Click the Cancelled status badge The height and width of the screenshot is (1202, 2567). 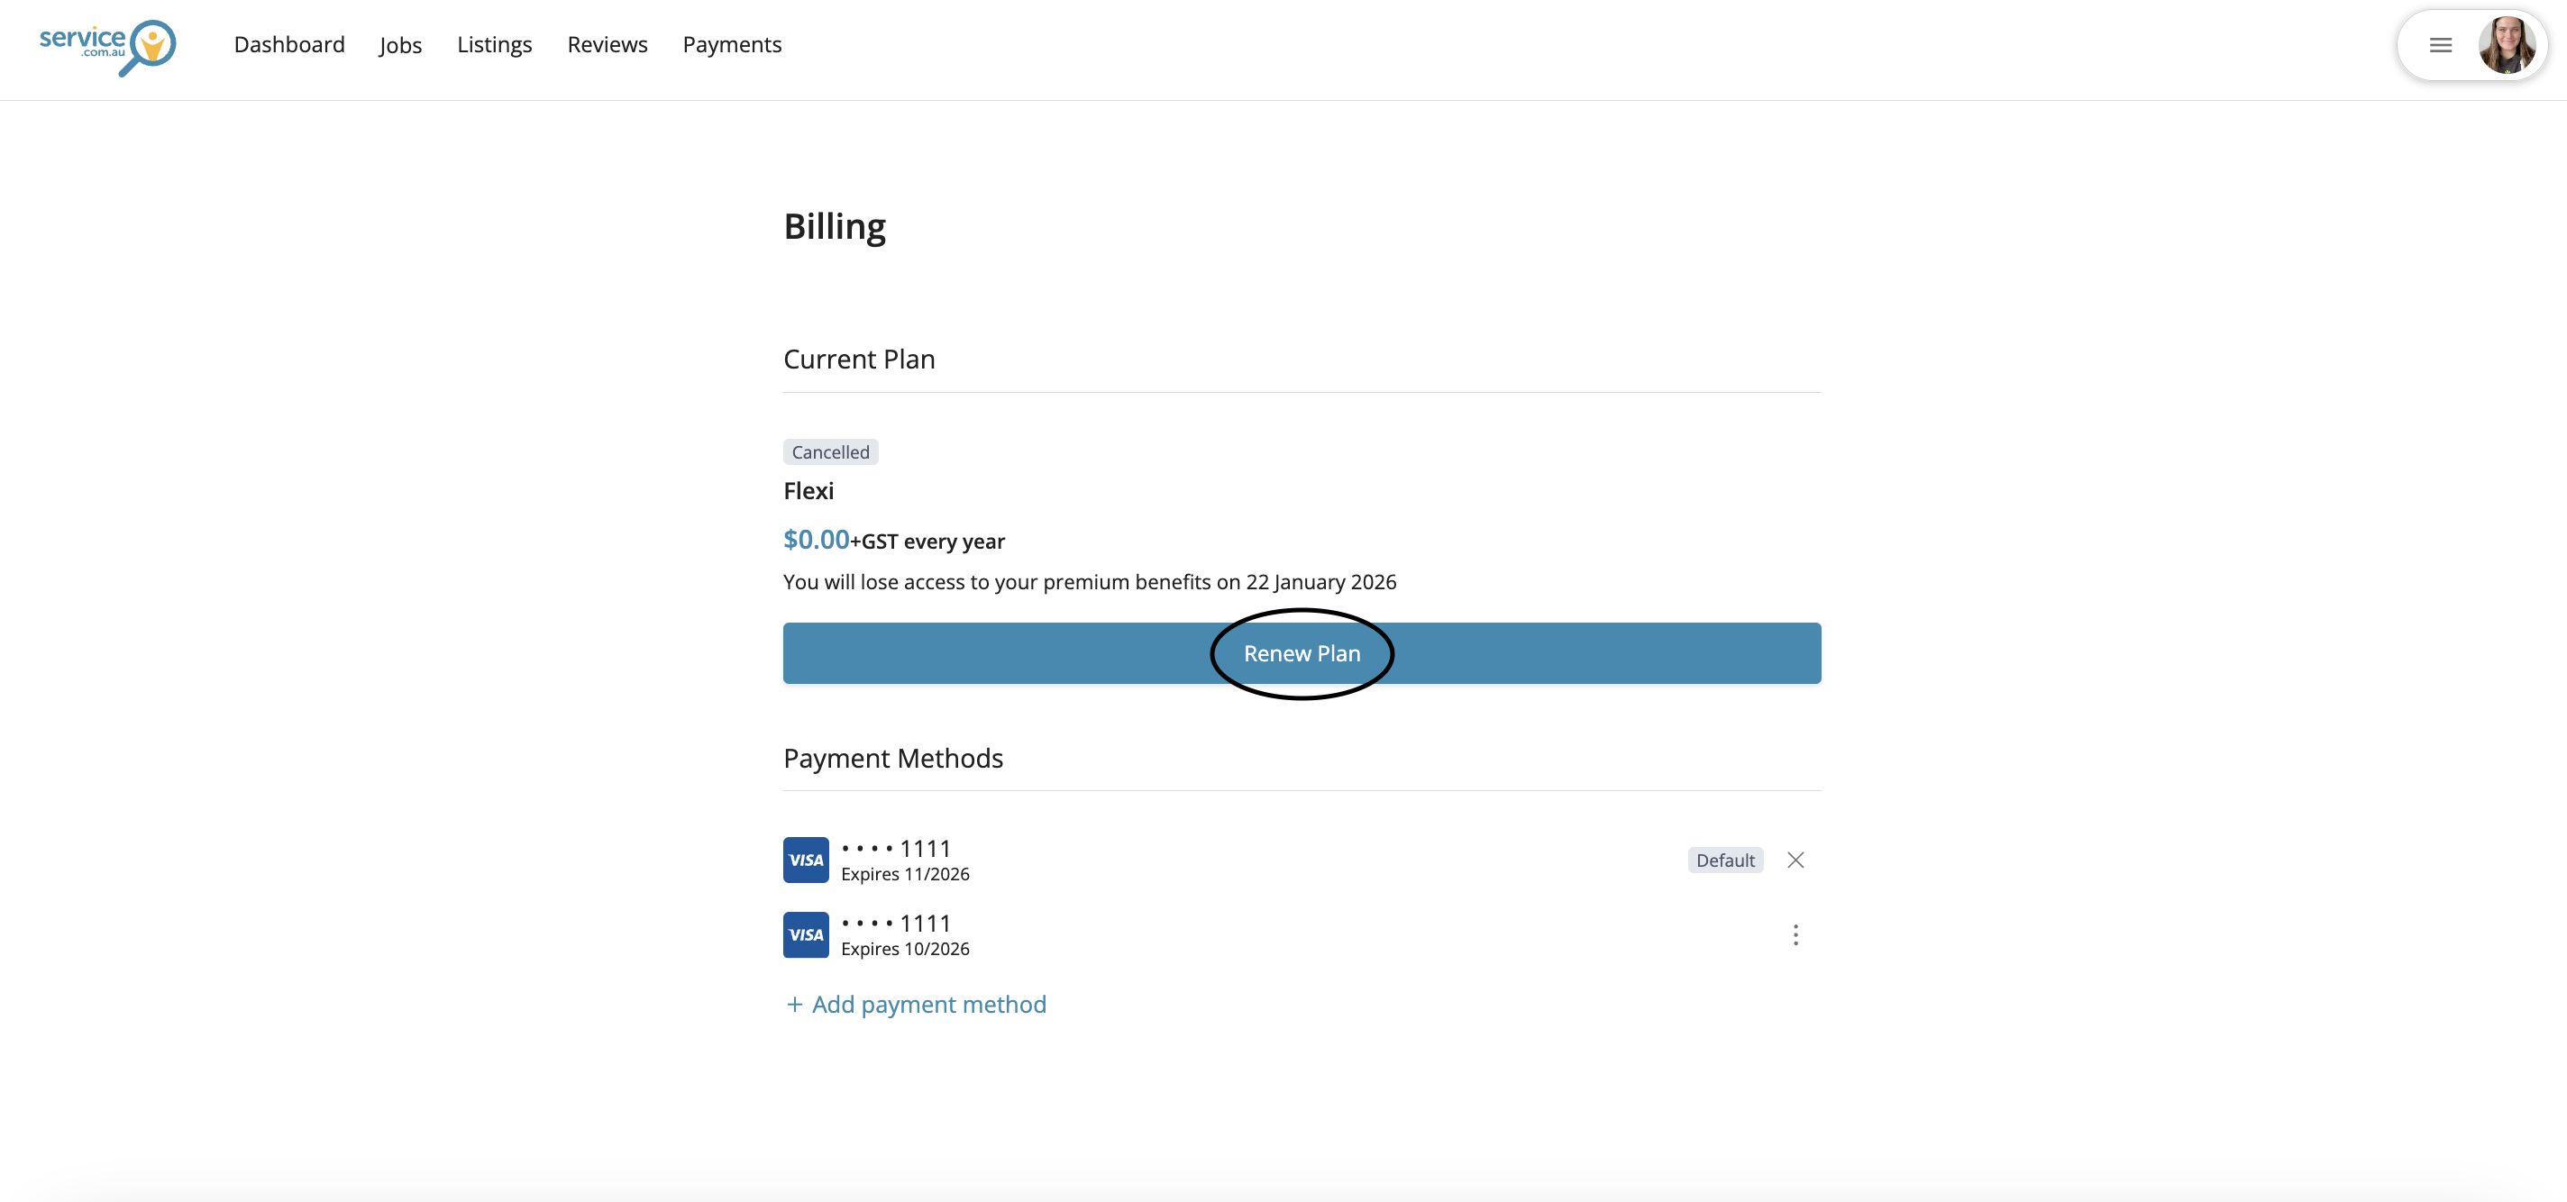click(x=830, y=452)
